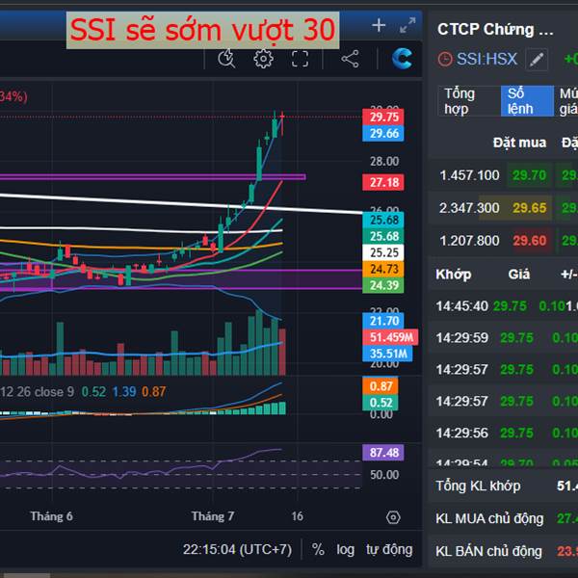Click the blue 29.66 price label

(x=383, y=133)
